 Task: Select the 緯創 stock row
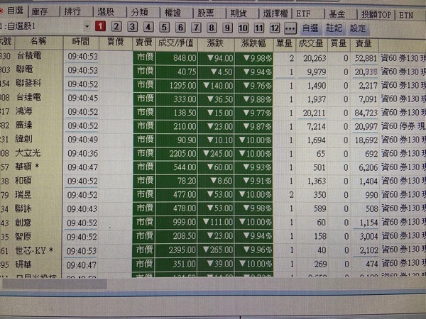[213, 140]
